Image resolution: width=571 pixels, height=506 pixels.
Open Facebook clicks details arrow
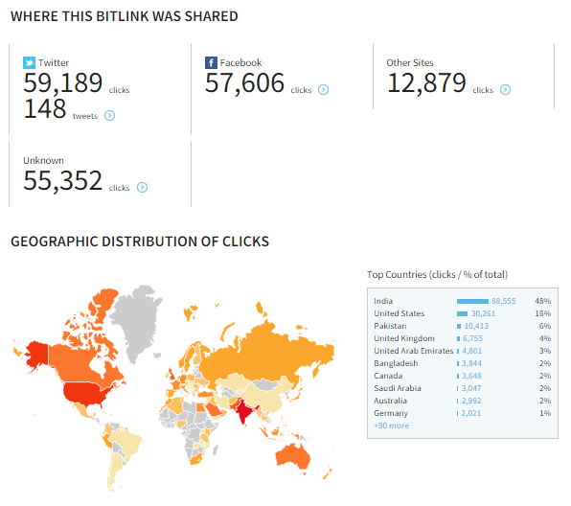click(x=324, y=90)
